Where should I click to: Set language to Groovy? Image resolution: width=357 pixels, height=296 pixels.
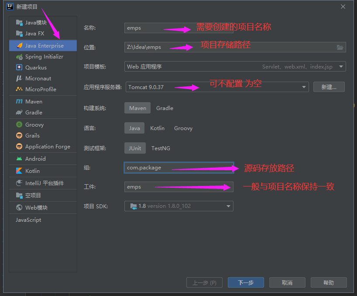click(183, 128)
